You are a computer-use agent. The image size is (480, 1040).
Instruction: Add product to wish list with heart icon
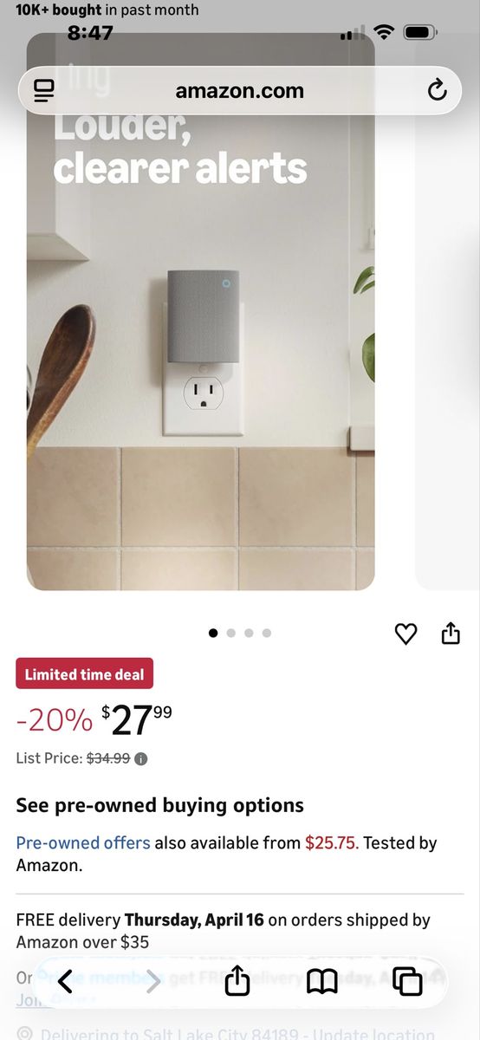pyautogui.click(x=405, y=634)
